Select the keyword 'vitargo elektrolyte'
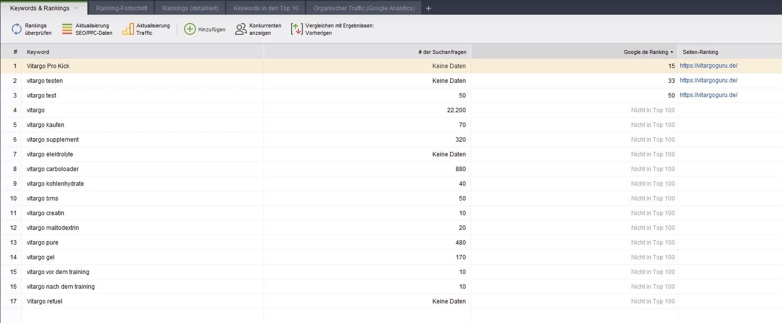 [50, 154]
